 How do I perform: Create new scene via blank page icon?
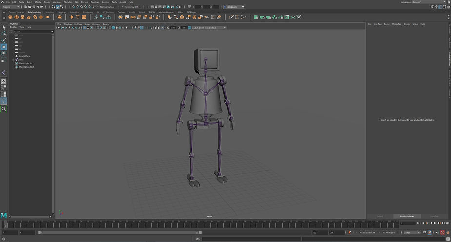point(26,7)
